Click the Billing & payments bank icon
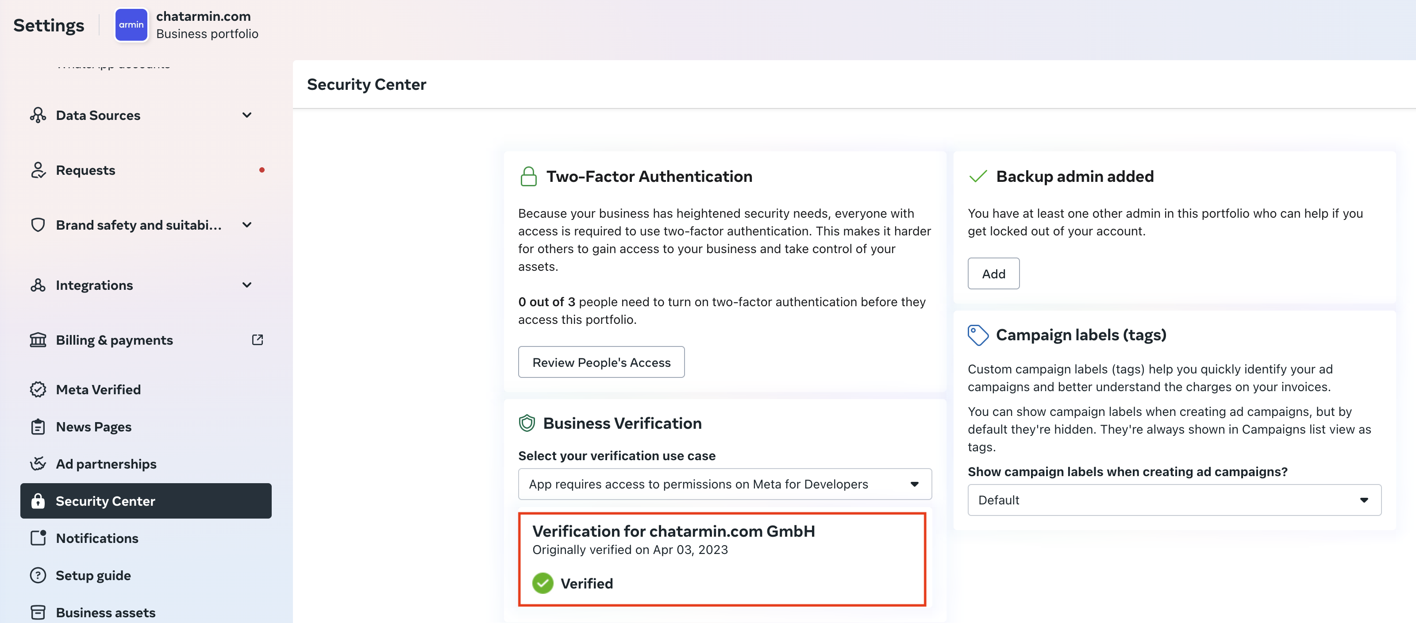This screenshot has height=623, width=1416. (38, 340)
